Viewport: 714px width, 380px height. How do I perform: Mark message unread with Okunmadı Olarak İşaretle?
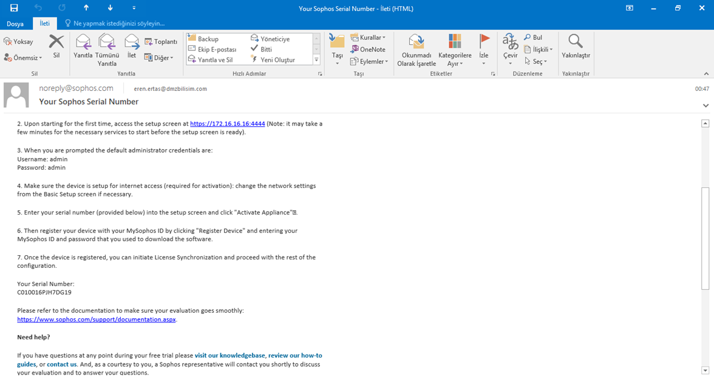[416, 50]
